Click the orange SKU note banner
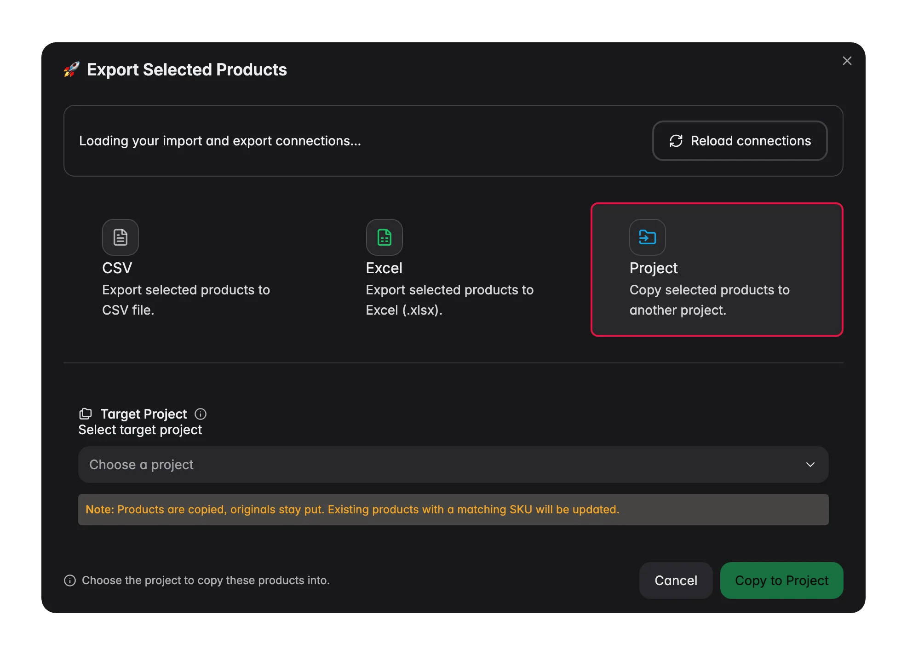 [x=453, y=510]
